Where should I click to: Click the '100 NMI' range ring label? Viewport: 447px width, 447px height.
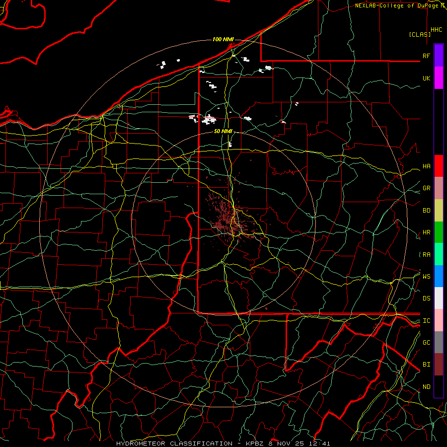(223, 39)
